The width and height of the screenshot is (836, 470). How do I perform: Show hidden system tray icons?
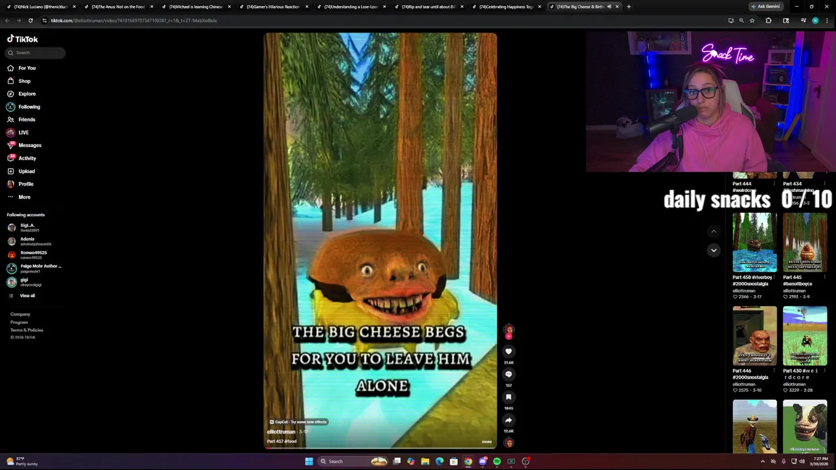(x=762, y=462)
